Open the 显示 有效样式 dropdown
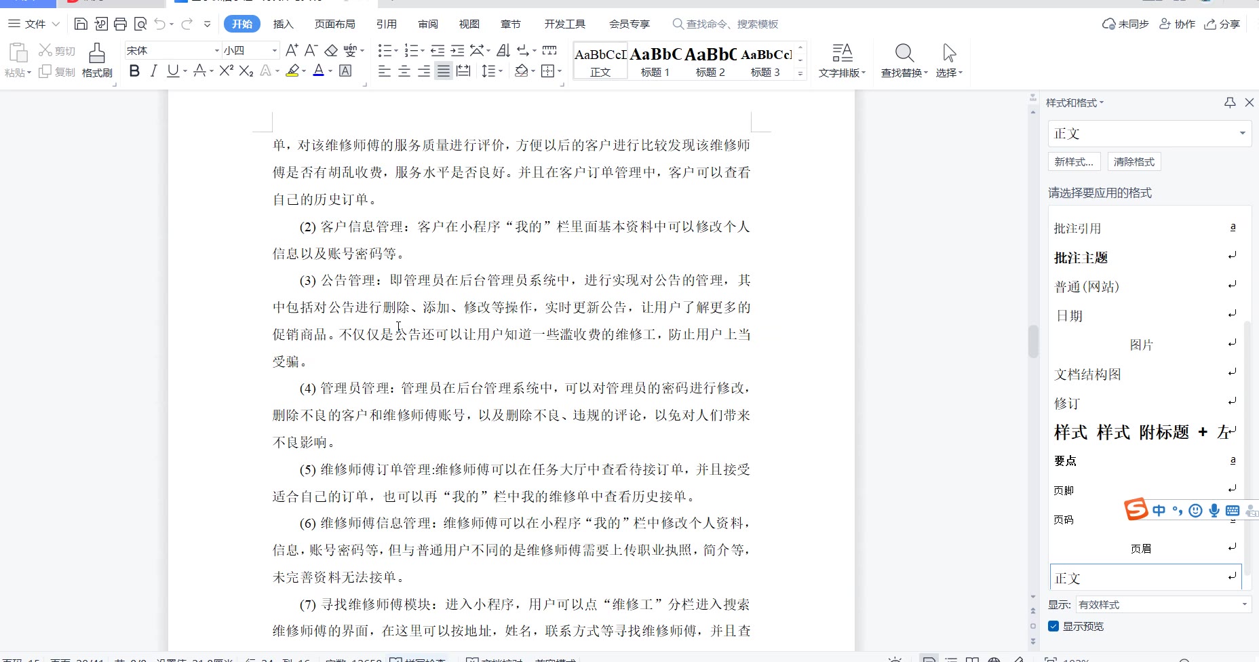 (1163, 604)
